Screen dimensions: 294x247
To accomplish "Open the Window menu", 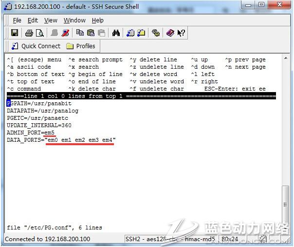I will coord(74,20).
